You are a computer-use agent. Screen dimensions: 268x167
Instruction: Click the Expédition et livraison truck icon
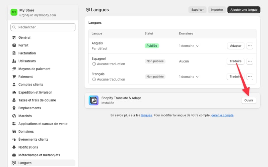point(14,93)
